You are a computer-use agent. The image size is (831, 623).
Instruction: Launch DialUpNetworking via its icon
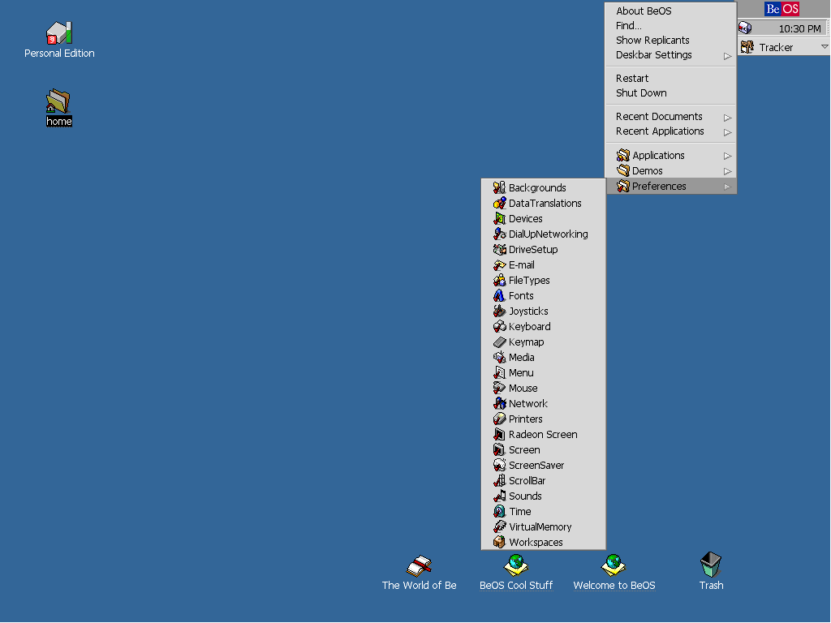pyautogui.click(x=499, y=234)
